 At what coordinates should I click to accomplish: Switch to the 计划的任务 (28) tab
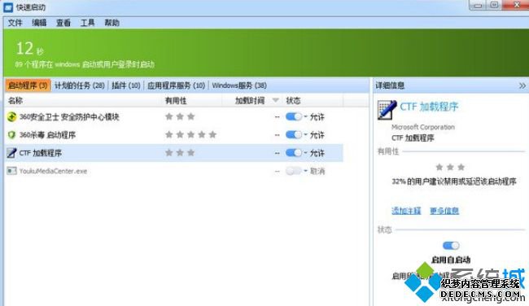[x=80, y=85]
